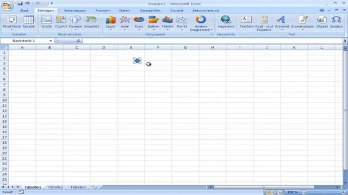Save the workbook via quick access toolbar
Viewport: 348px width, 195px height.
(x=20, y=4)
